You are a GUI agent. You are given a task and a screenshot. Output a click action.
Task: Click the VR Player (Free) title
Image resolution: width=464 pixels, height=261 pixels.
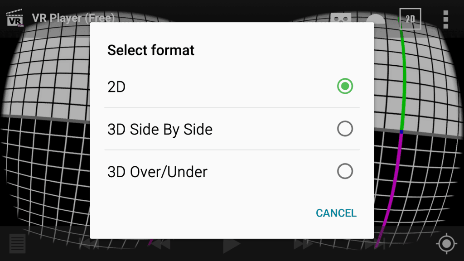click(72, 18)
